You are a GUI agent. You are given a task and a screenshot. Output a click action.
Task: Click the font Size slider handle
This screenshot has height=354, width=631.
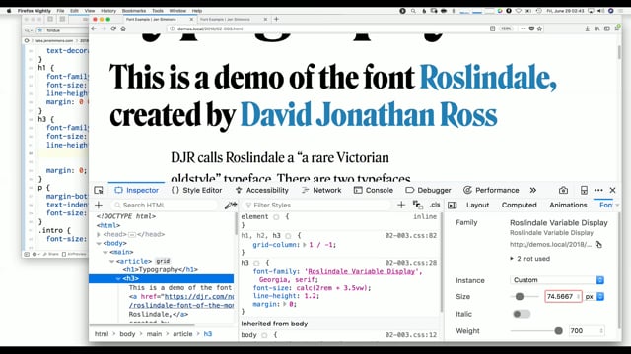click(x=520, y=297)
